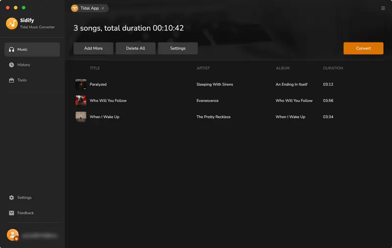Click artist Sleeping With Sirens
Viewport: 392px width, 248px height.
(x=215, y=84)
